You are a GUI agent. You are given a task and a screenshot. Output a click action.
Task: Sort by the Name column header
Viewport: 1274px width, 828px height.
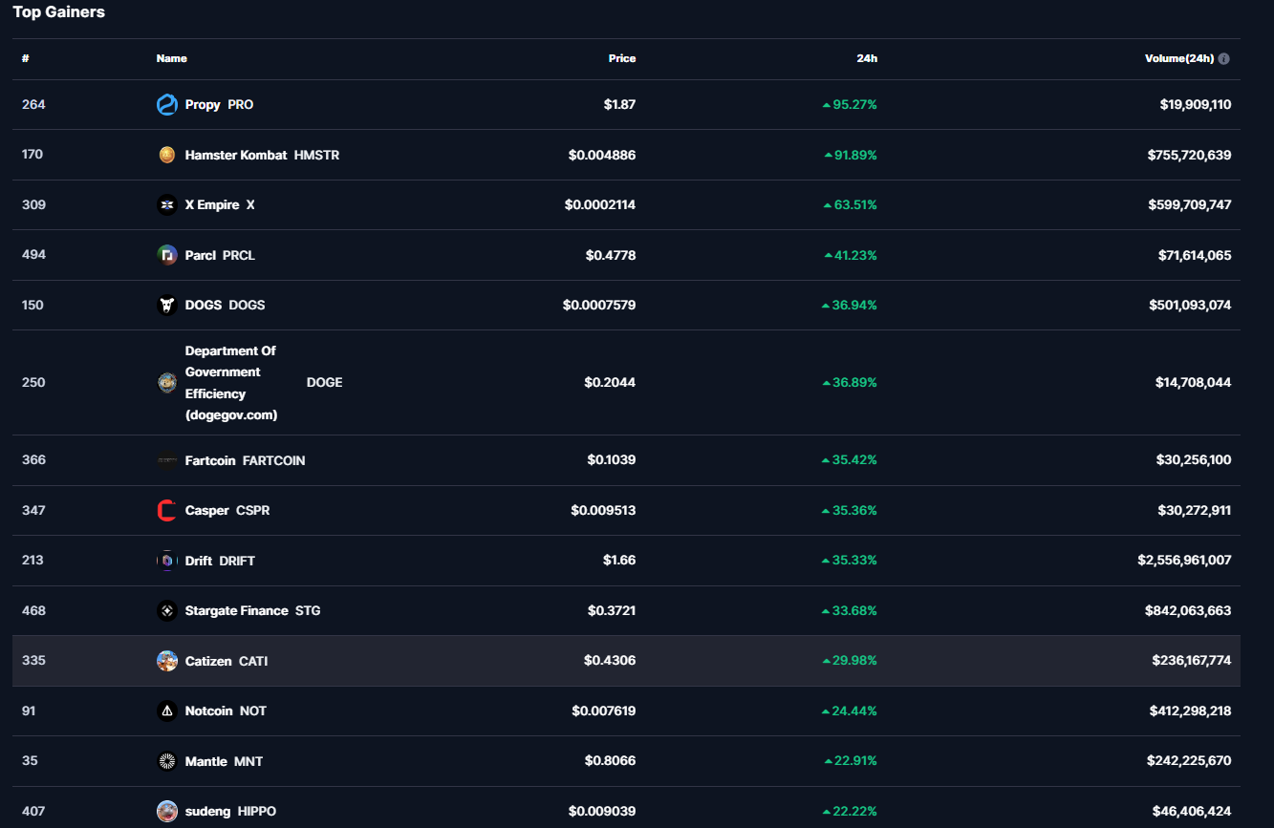(x=171, y=58)
